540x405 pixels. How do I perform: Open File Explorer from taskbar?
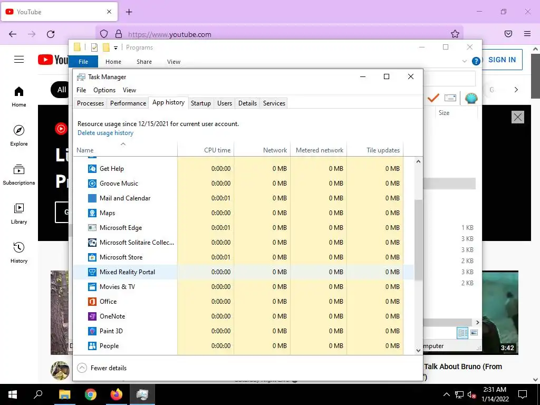(x=64, y=394)
